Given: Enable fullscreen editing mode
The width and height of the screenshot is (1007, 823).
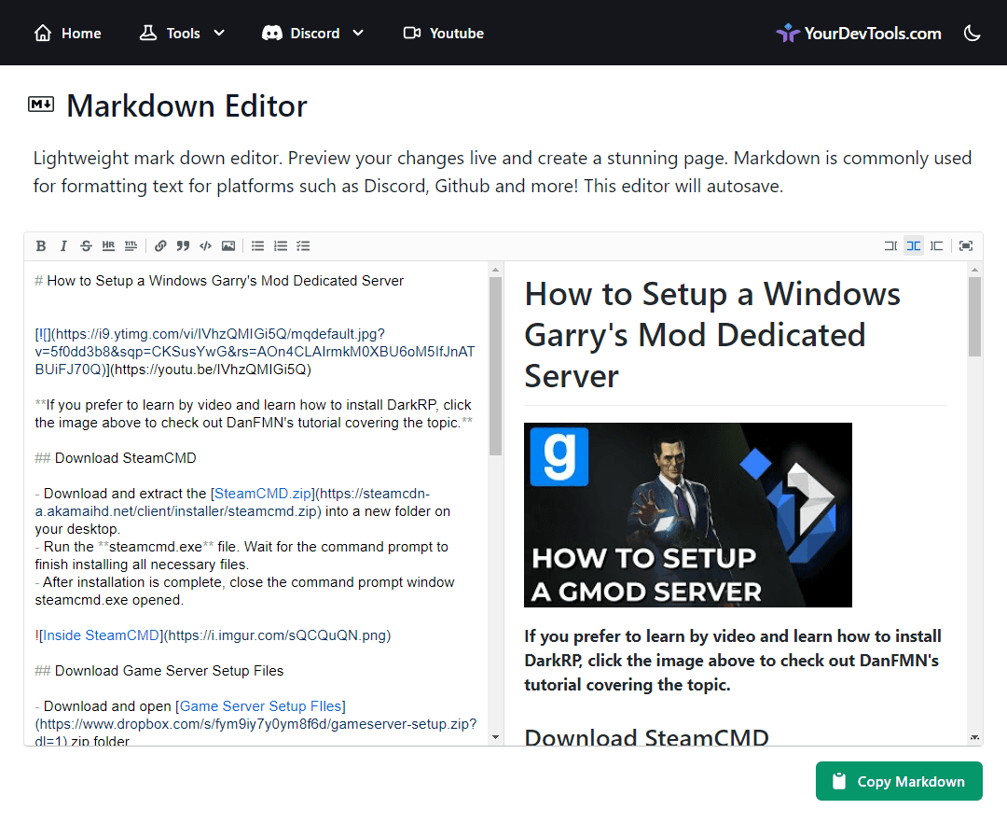Looking at the screenshot, I should coord(966,245).
